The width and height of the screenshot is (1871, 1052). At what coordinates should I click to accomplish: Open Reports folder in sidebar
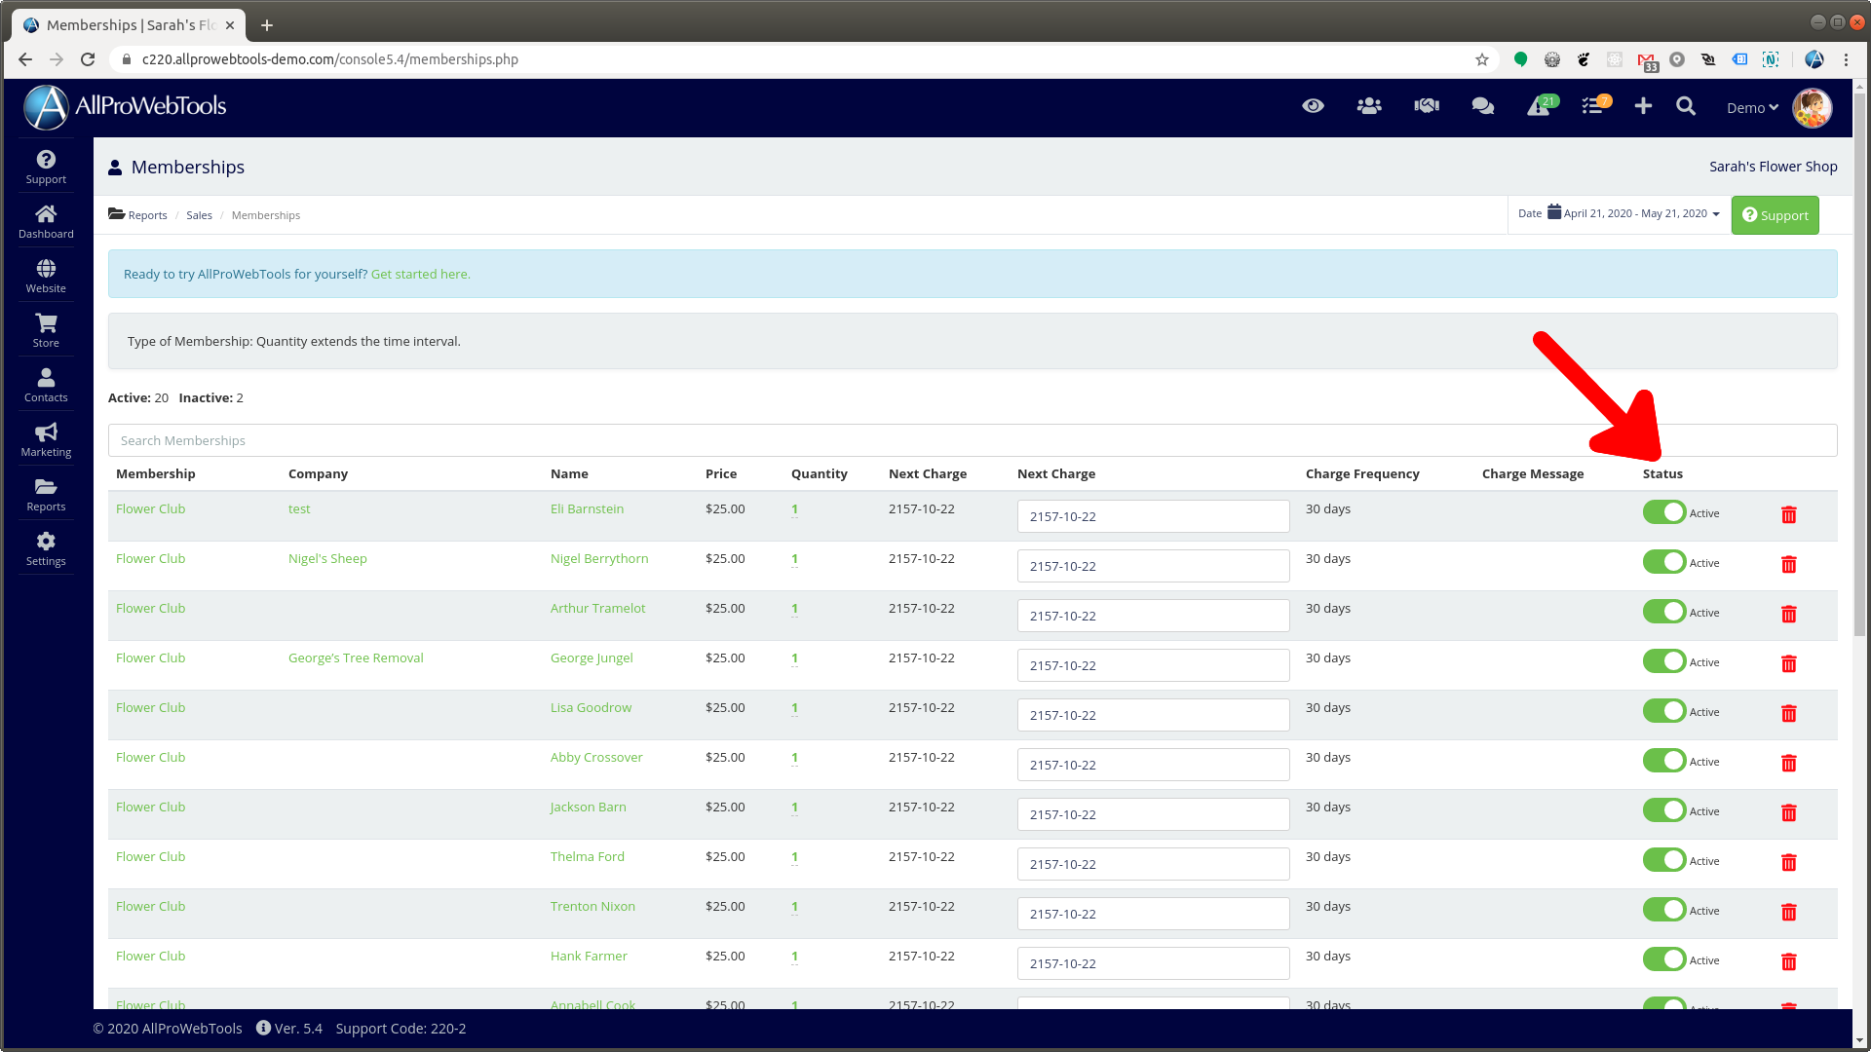coord(46,494)
